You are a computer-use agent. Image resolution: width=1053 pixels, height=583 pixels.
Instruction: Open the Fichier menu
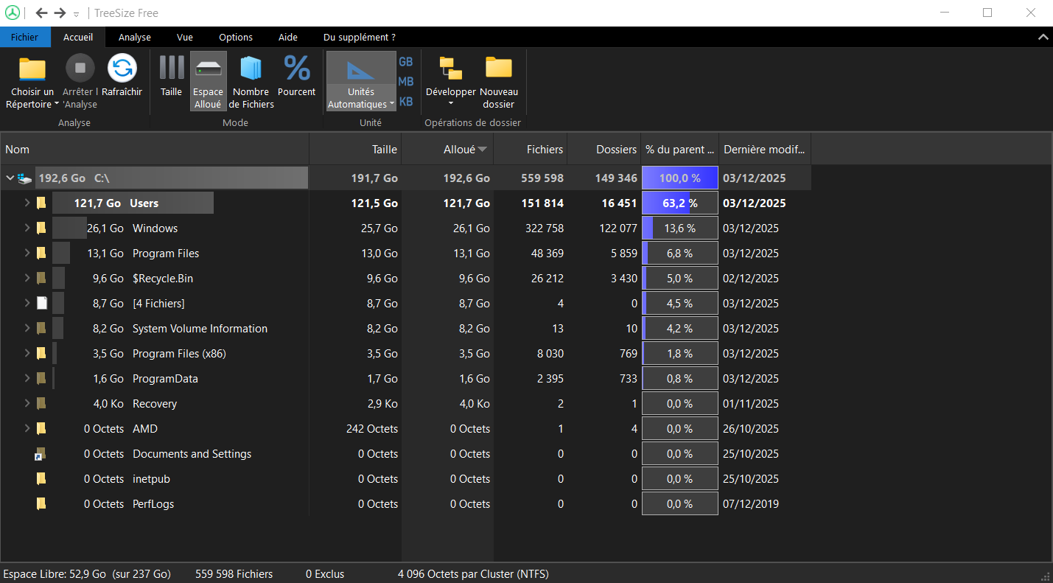coord(24,38)
